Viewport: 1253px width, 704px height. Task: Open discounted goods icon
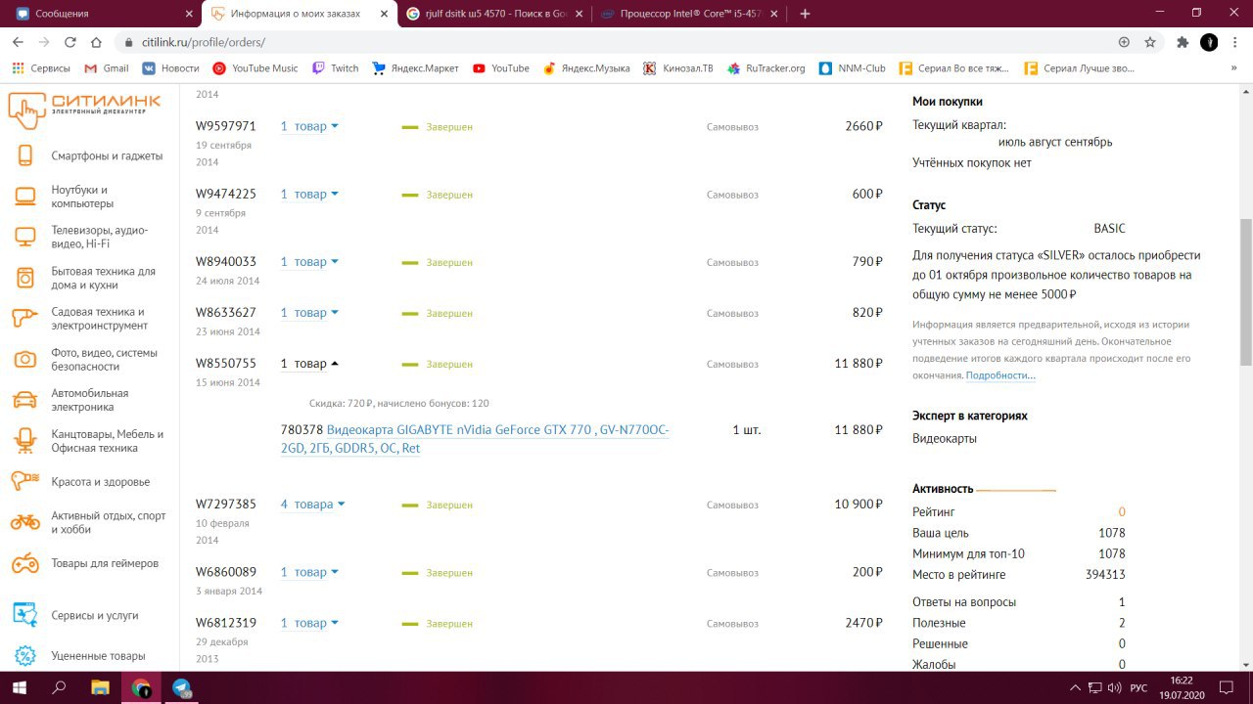tap(25, 655)
